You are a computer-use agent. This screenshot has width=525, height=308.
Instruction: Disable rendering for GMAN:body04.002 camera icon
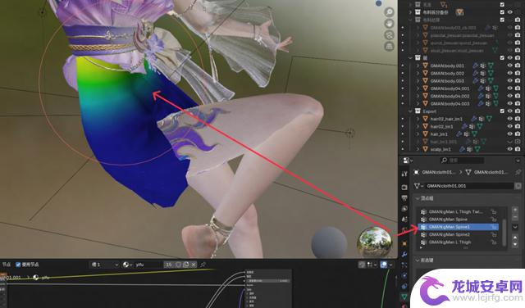point(518,96)
